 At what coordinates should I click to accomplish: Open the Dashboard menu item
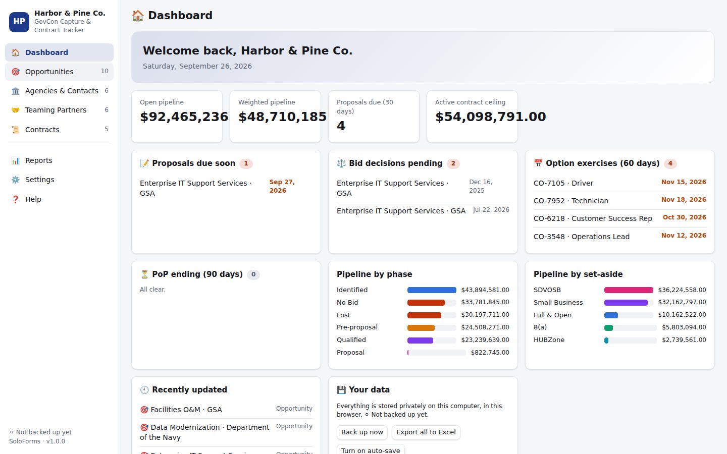pos(59,52)
